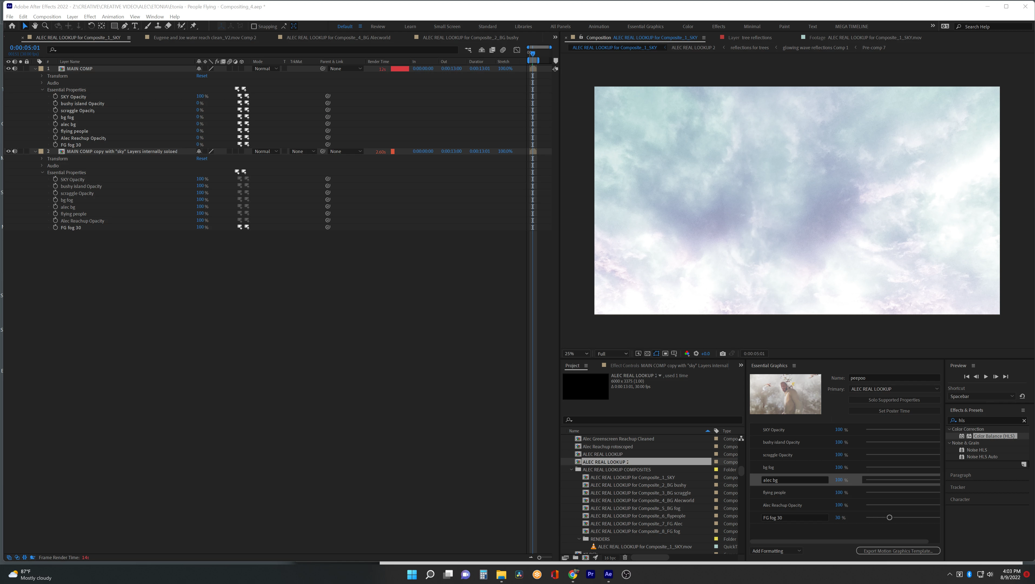
Task: Select the Horizontal Type tool
Action: (135, 26)
